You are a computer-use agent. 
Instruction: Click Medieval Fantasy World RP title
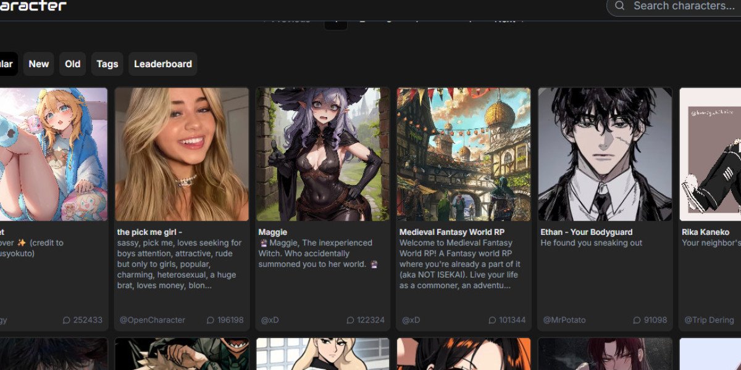(x=452, y=232)
